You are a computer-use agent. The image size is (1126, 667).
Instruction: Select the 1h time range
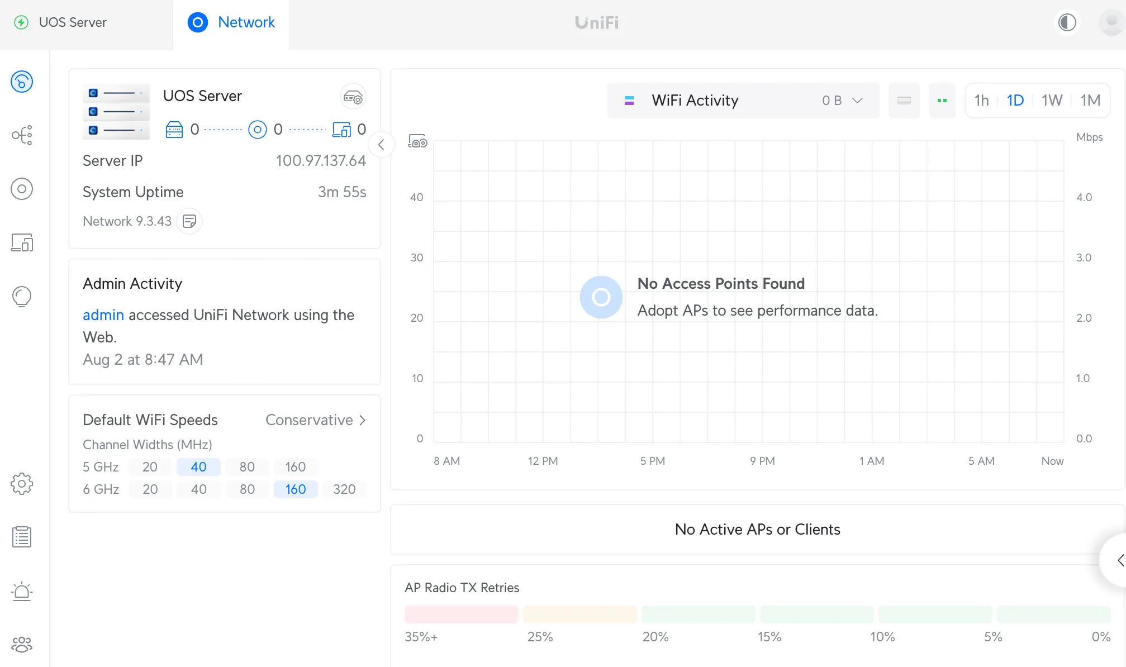tap(982, 101)
